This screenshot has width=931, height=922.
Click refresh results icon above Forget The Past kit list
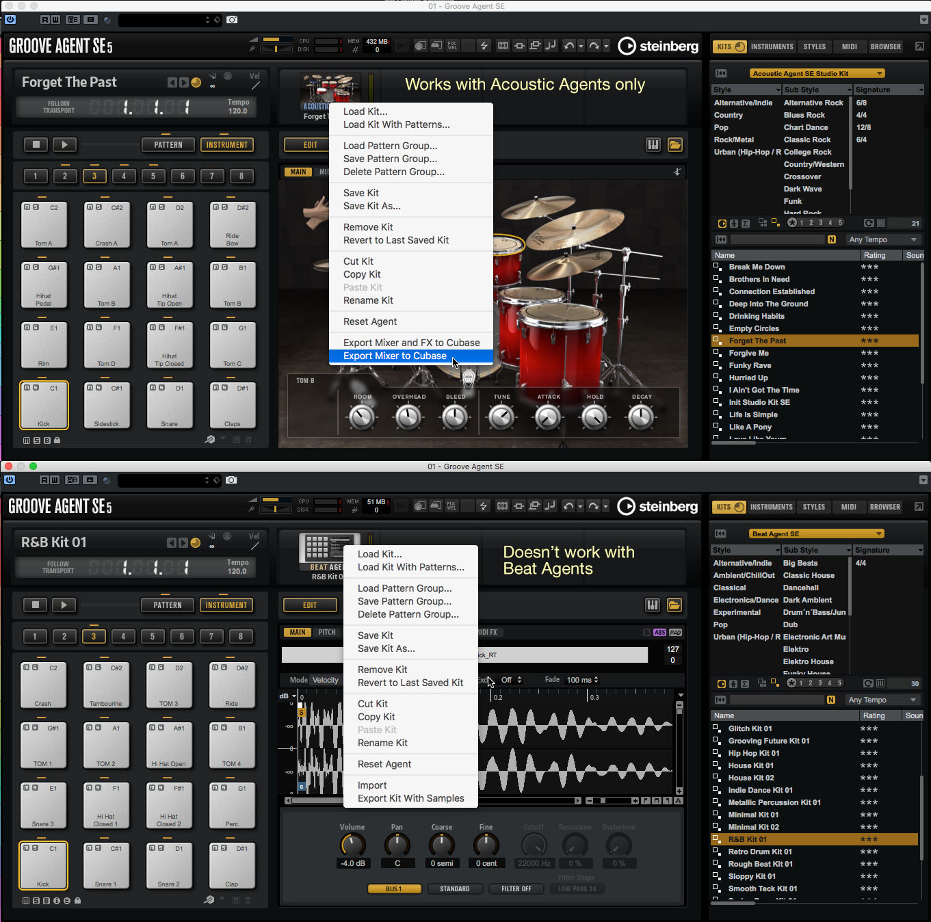tap(869, 223)
